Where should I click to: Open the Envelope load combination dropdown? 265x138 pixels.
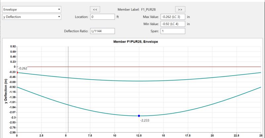click(31, 9)
